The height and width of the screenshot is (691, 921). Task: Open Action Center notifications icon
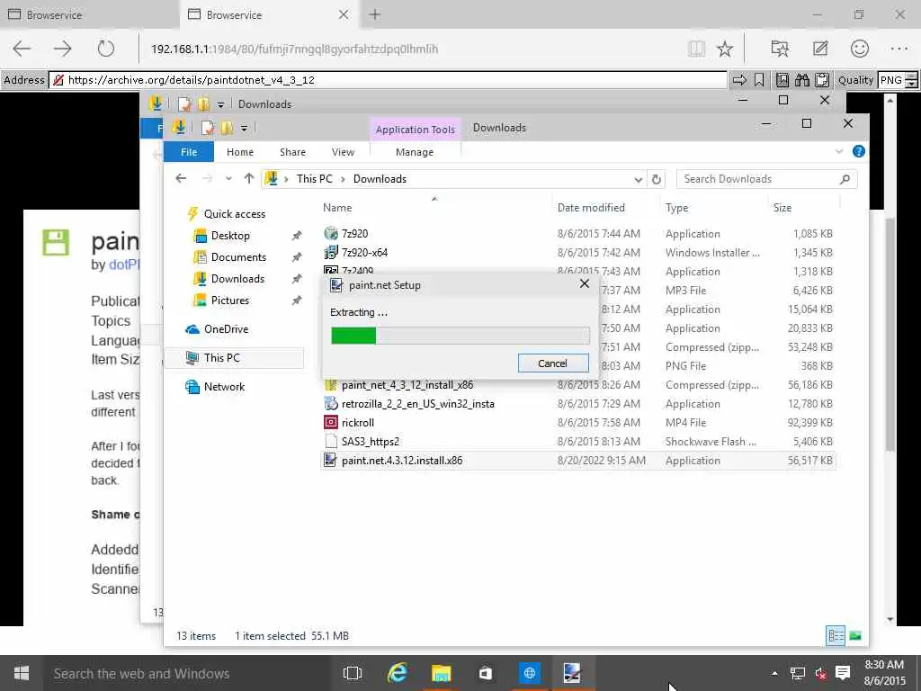click(x=843, y=673)
